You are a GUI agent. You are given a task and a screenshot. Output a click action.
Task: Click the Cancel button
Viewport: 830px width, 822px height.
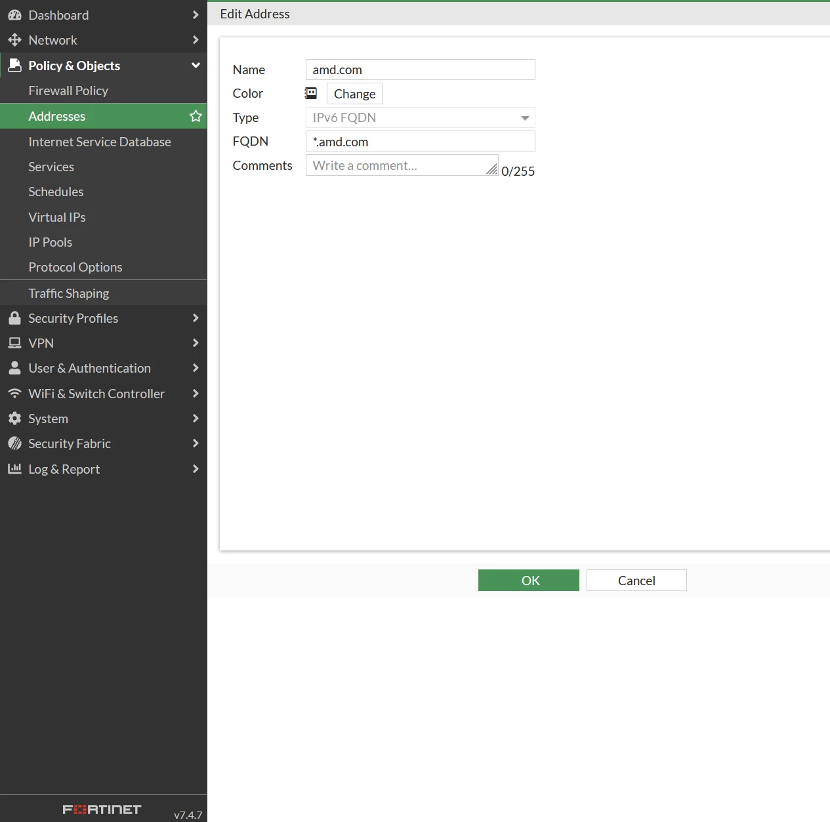click(x=636, y=581)
